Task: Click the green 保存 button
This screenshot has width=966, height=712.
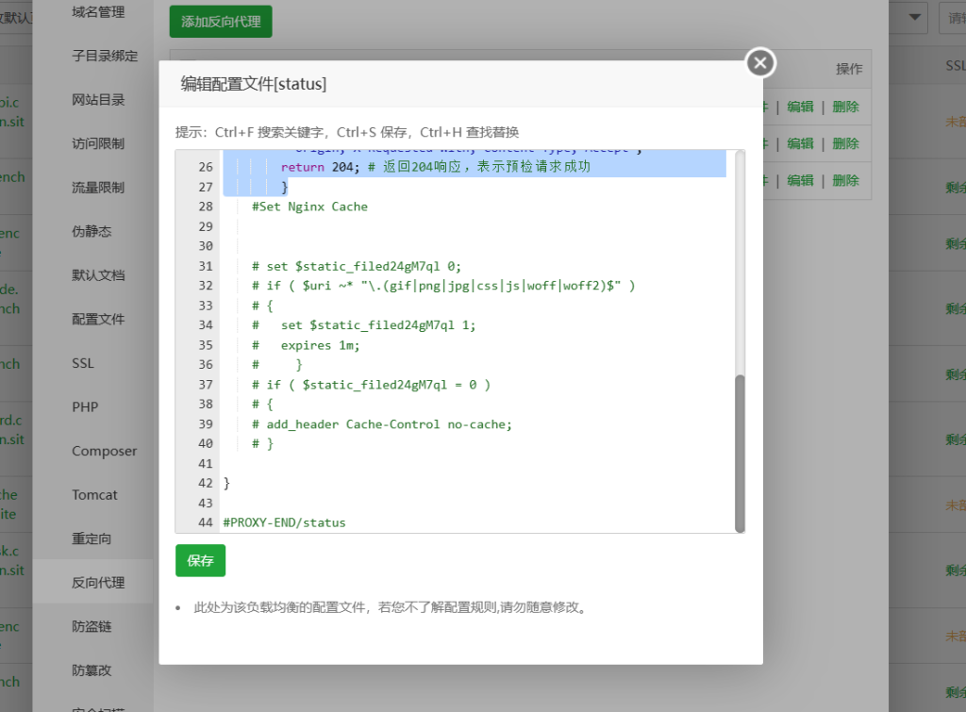Action: tap(200, 560)
